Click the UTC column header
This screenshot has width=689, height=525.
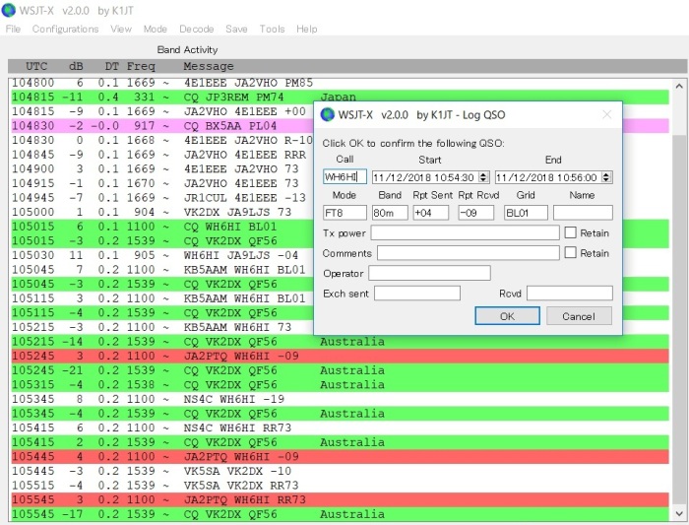point(36,66)
